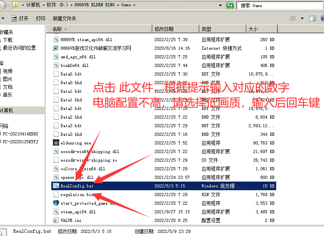Select 下载 in the favorites sidebar
The width and height of the screenshot is (324, 236).
7,40
